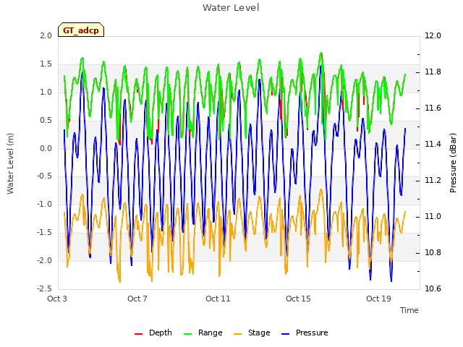Click the 11.4 right axis value

coord(433,145)
